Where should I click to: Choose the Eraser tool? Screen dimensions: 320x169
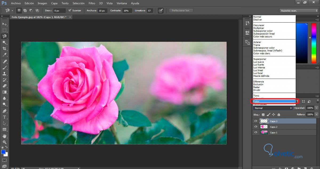[5, 86]
